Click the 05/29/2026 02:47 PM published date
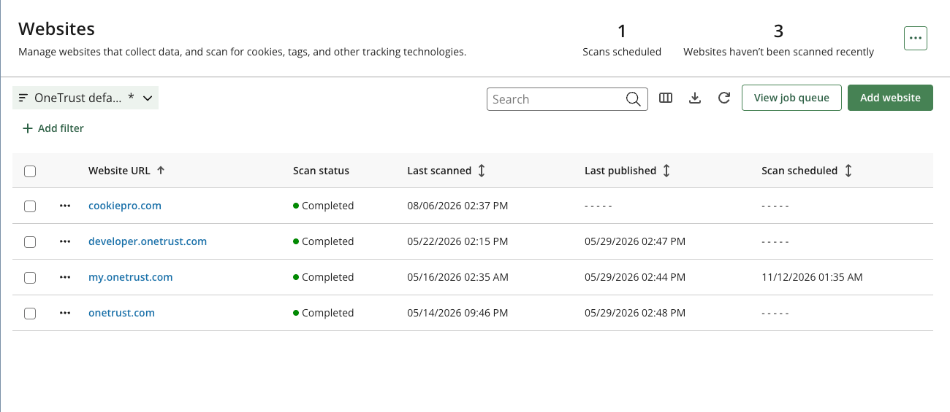This screenshot has width=950, height=412. point(635,241)
